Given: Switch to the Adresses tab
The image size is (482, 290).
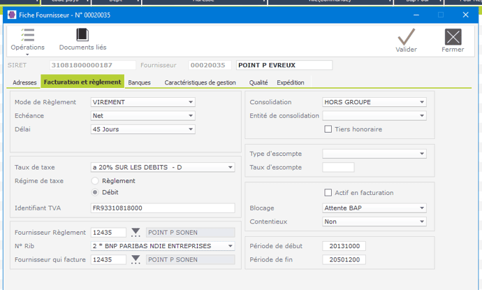Looking at the screenshot, I should tap(24, 82).
